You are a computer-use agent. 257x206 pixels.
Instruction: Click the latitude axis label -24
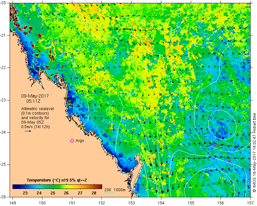[3, 132]
